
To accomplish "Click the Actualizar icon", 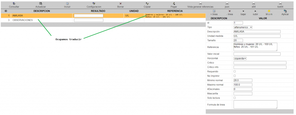I will tap(40, 3).
